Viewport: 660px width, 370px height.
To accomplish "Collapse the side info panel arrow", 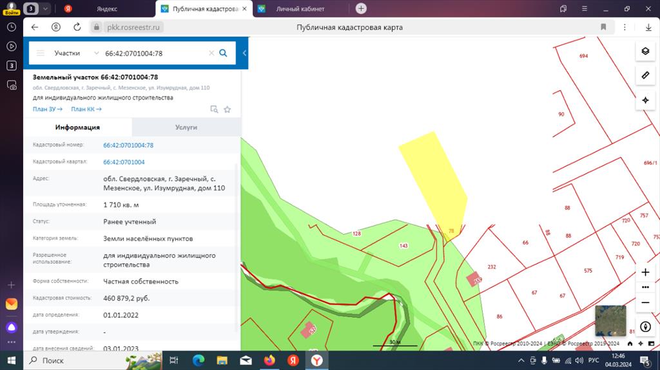I will (x=244, y=53).
